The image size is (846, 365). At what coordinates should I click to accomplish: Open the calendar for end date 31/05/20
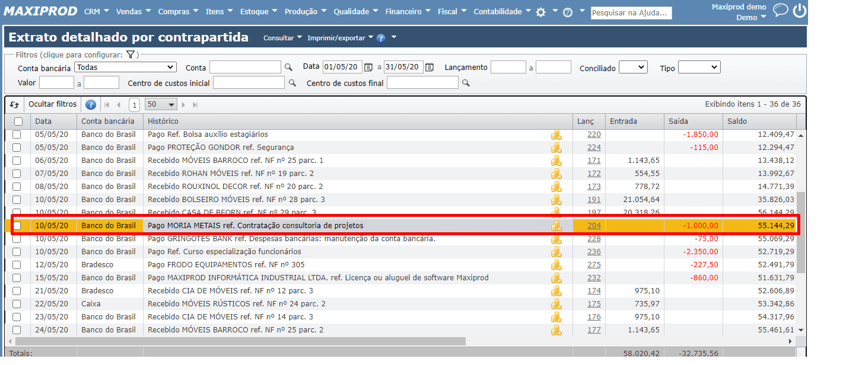430,67
